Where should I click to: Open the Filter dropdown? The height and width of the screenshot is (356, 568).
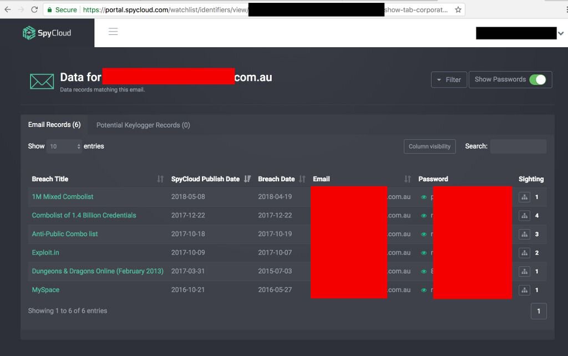pos(449,80)
